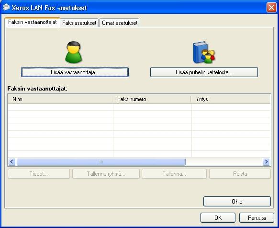Click the green person recipient icon
The width and height of the screenshot is (279, 228).
74,52
